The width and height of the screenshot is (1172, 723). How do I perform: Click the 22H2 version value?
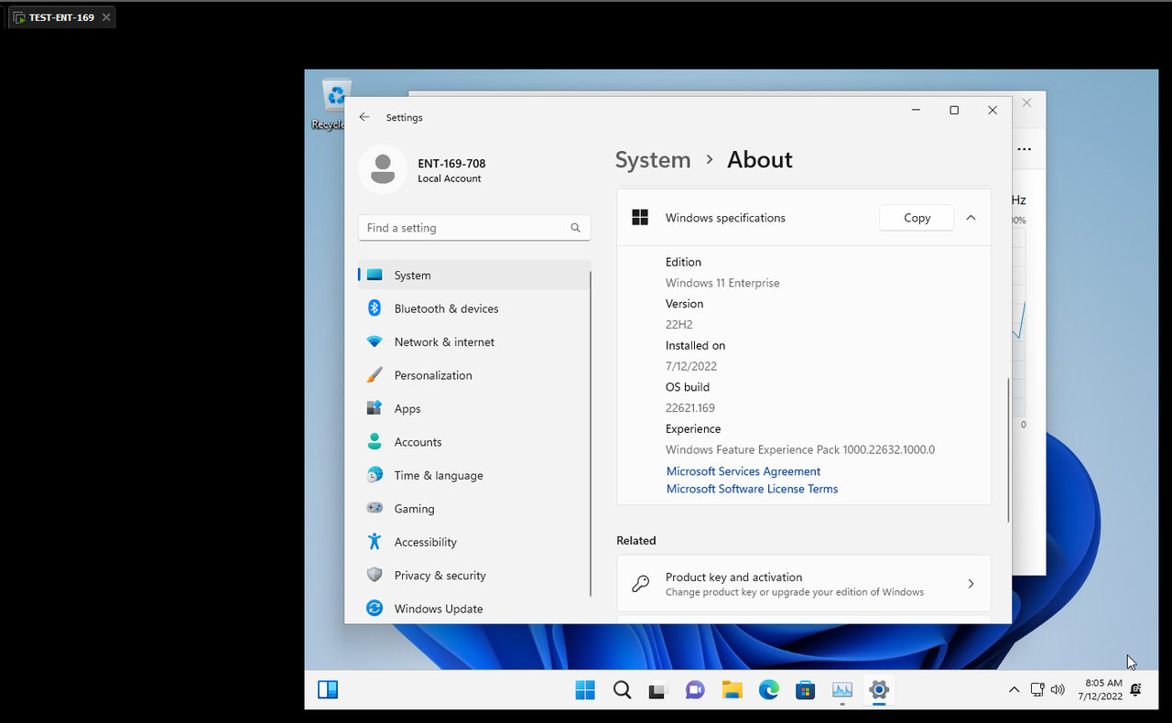click(680, 325)
